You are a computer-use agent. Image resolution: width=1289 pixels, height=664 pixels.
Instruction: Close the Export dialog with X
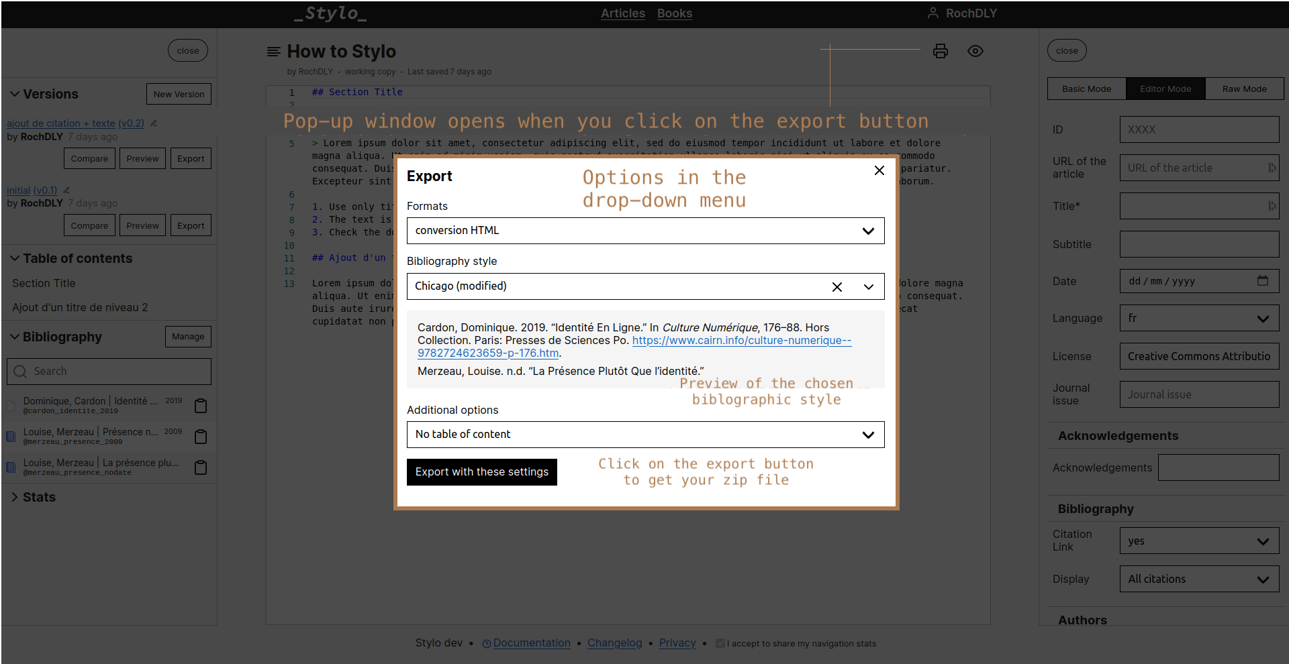point(879,170)
